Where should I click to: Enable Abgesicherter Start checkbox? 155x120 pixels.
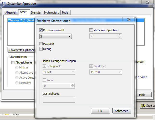pos(13,62)
